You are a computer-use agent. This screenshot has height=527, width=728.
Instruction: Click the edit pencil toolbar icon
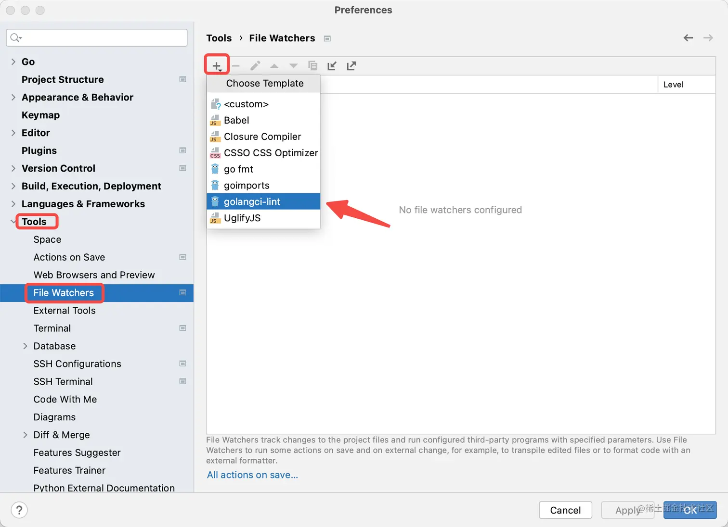point(255,66)
